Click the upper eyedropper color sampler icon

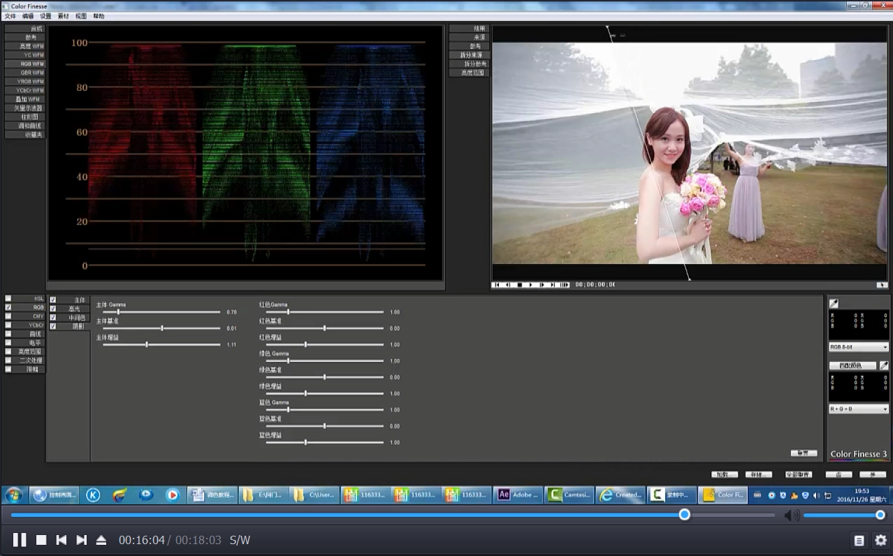833,303
